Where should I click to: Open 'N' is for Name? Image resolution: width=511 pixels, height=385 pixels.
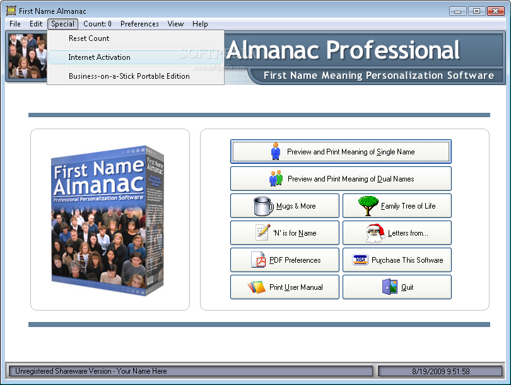285,233
